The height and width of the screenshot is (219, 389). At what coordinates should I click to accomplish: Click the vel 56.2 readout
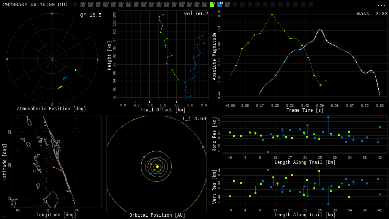point(196,14)
